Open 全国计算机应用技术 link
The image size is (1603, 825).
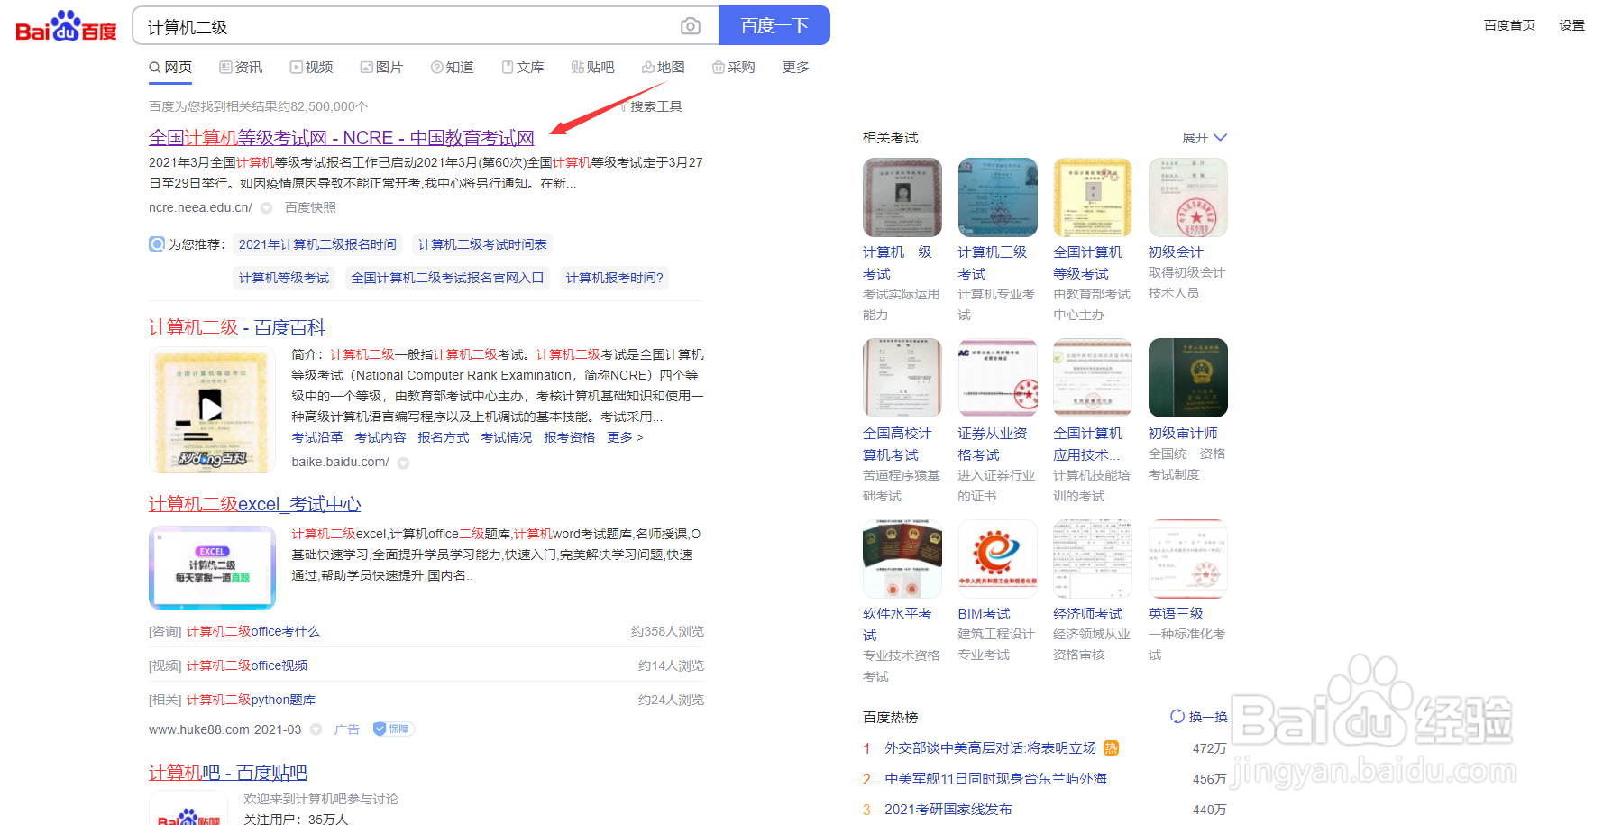coord(1088,445)
